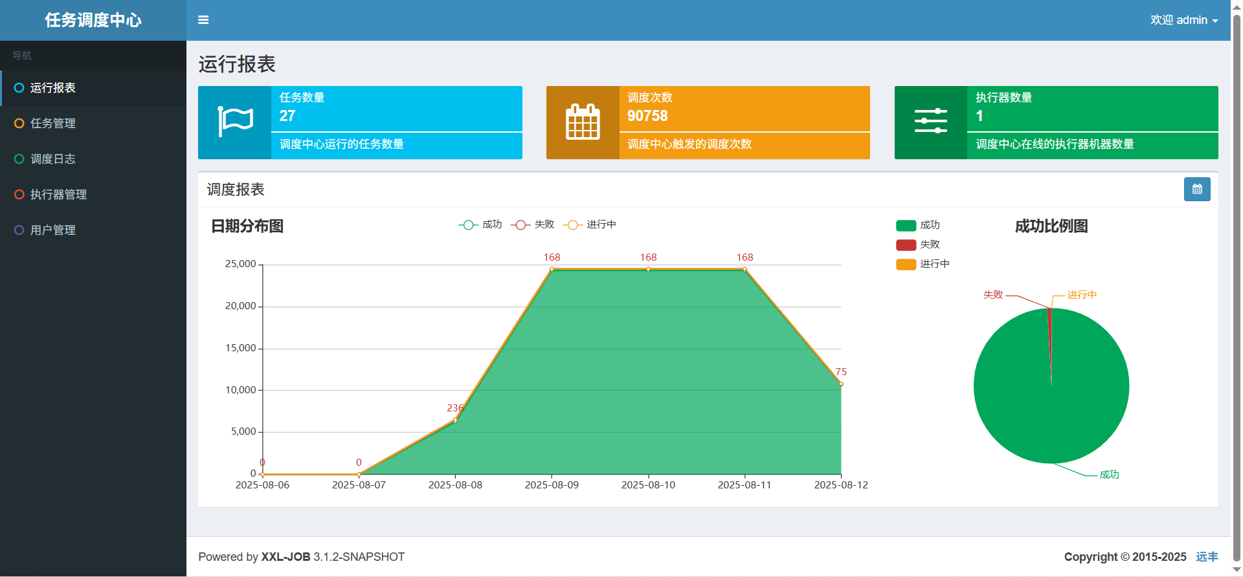This screenshot has width=1243, height=577.
Task: Click the 调度次数 value 90758
Action: [647, 116]
